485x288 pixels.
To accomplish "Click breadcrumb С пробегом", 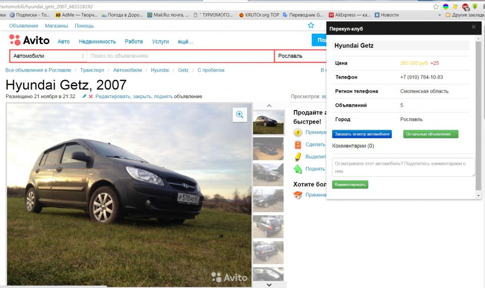I will 211,70.
